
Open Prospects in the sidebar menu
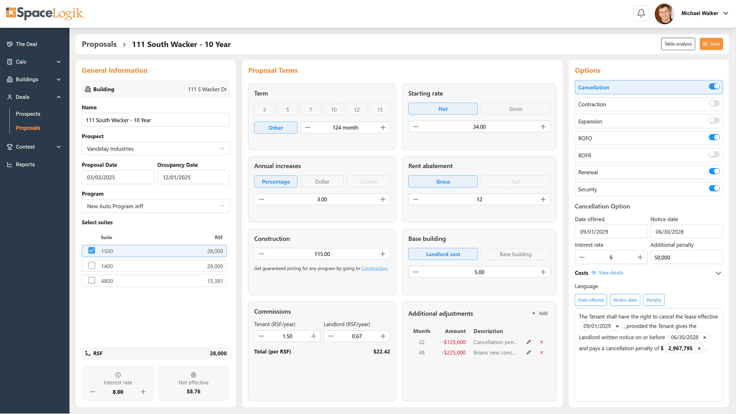28,114
